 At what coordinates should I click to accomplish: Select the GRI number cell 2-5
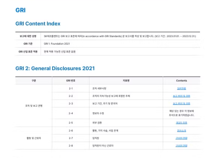[x=71, y=123]
